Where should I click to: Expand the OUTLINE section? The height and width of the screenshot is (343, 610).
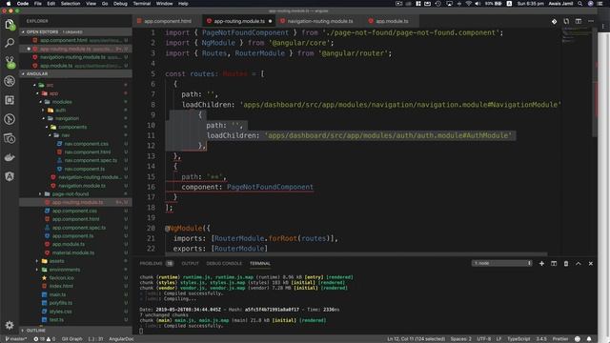point(76,331)
